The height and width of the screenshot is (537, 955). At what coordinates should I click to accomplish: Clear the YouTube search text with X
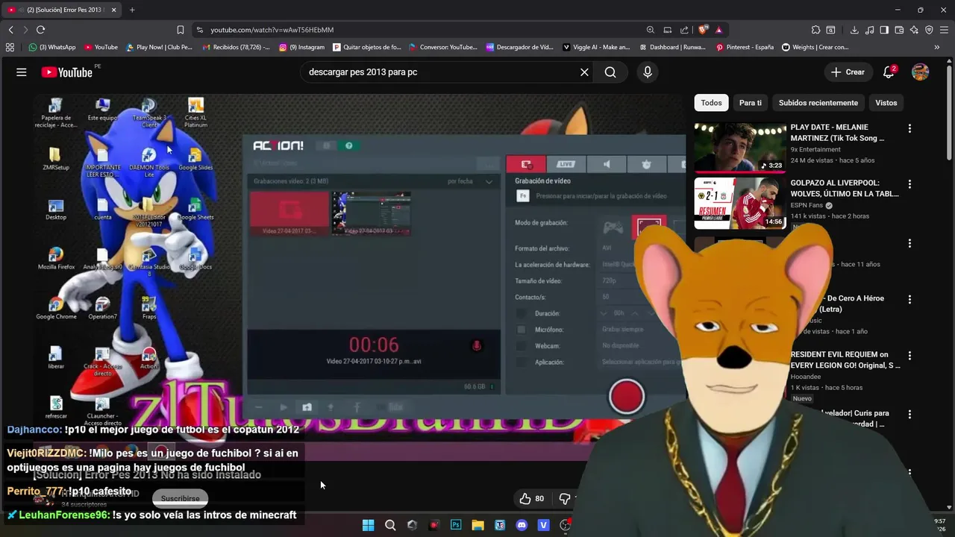tap(584, 72)
